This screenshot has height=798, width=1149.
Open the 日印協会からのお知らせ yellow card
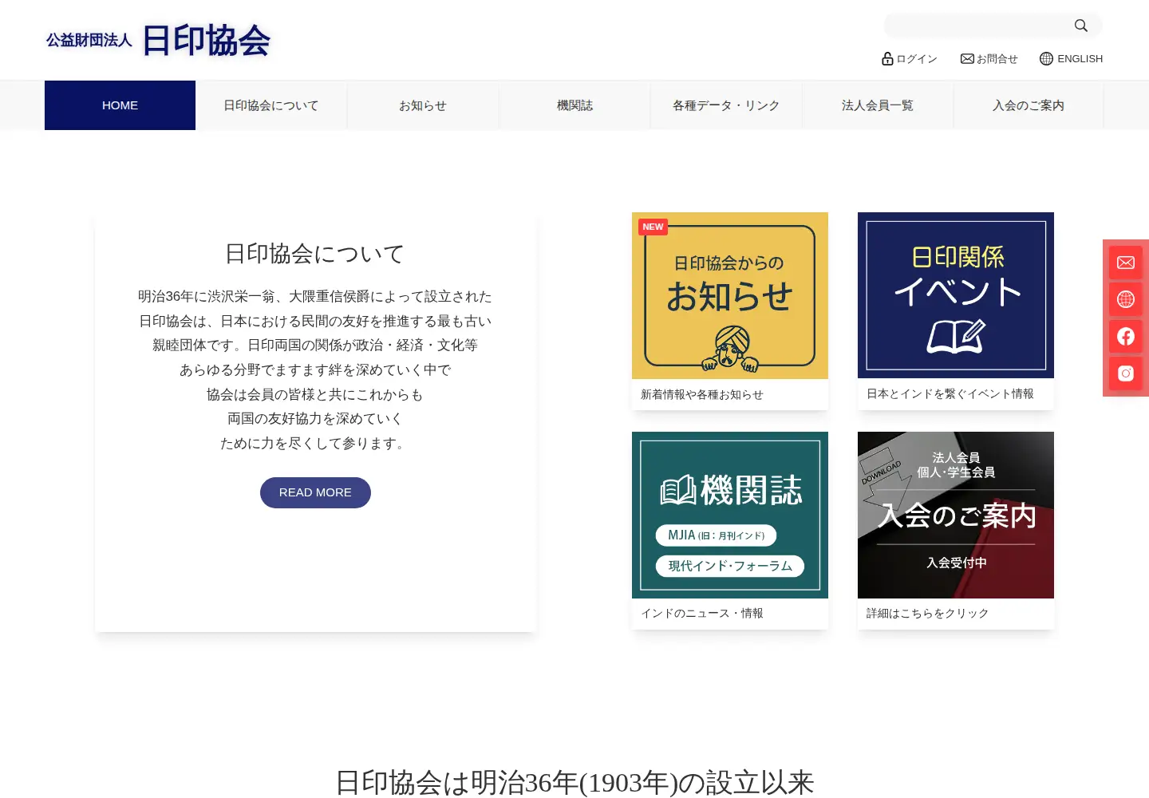730,295
